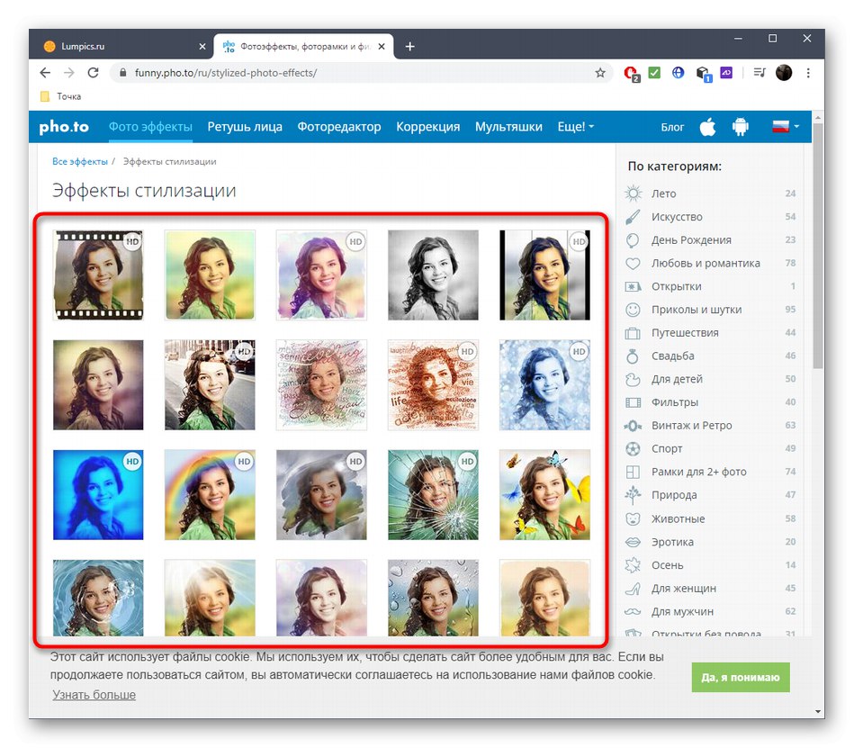Open the Узнать больше link

pos(94,695)
